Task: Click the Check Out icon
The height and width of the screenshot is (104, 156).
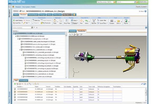Action: [x=33, y=20]
